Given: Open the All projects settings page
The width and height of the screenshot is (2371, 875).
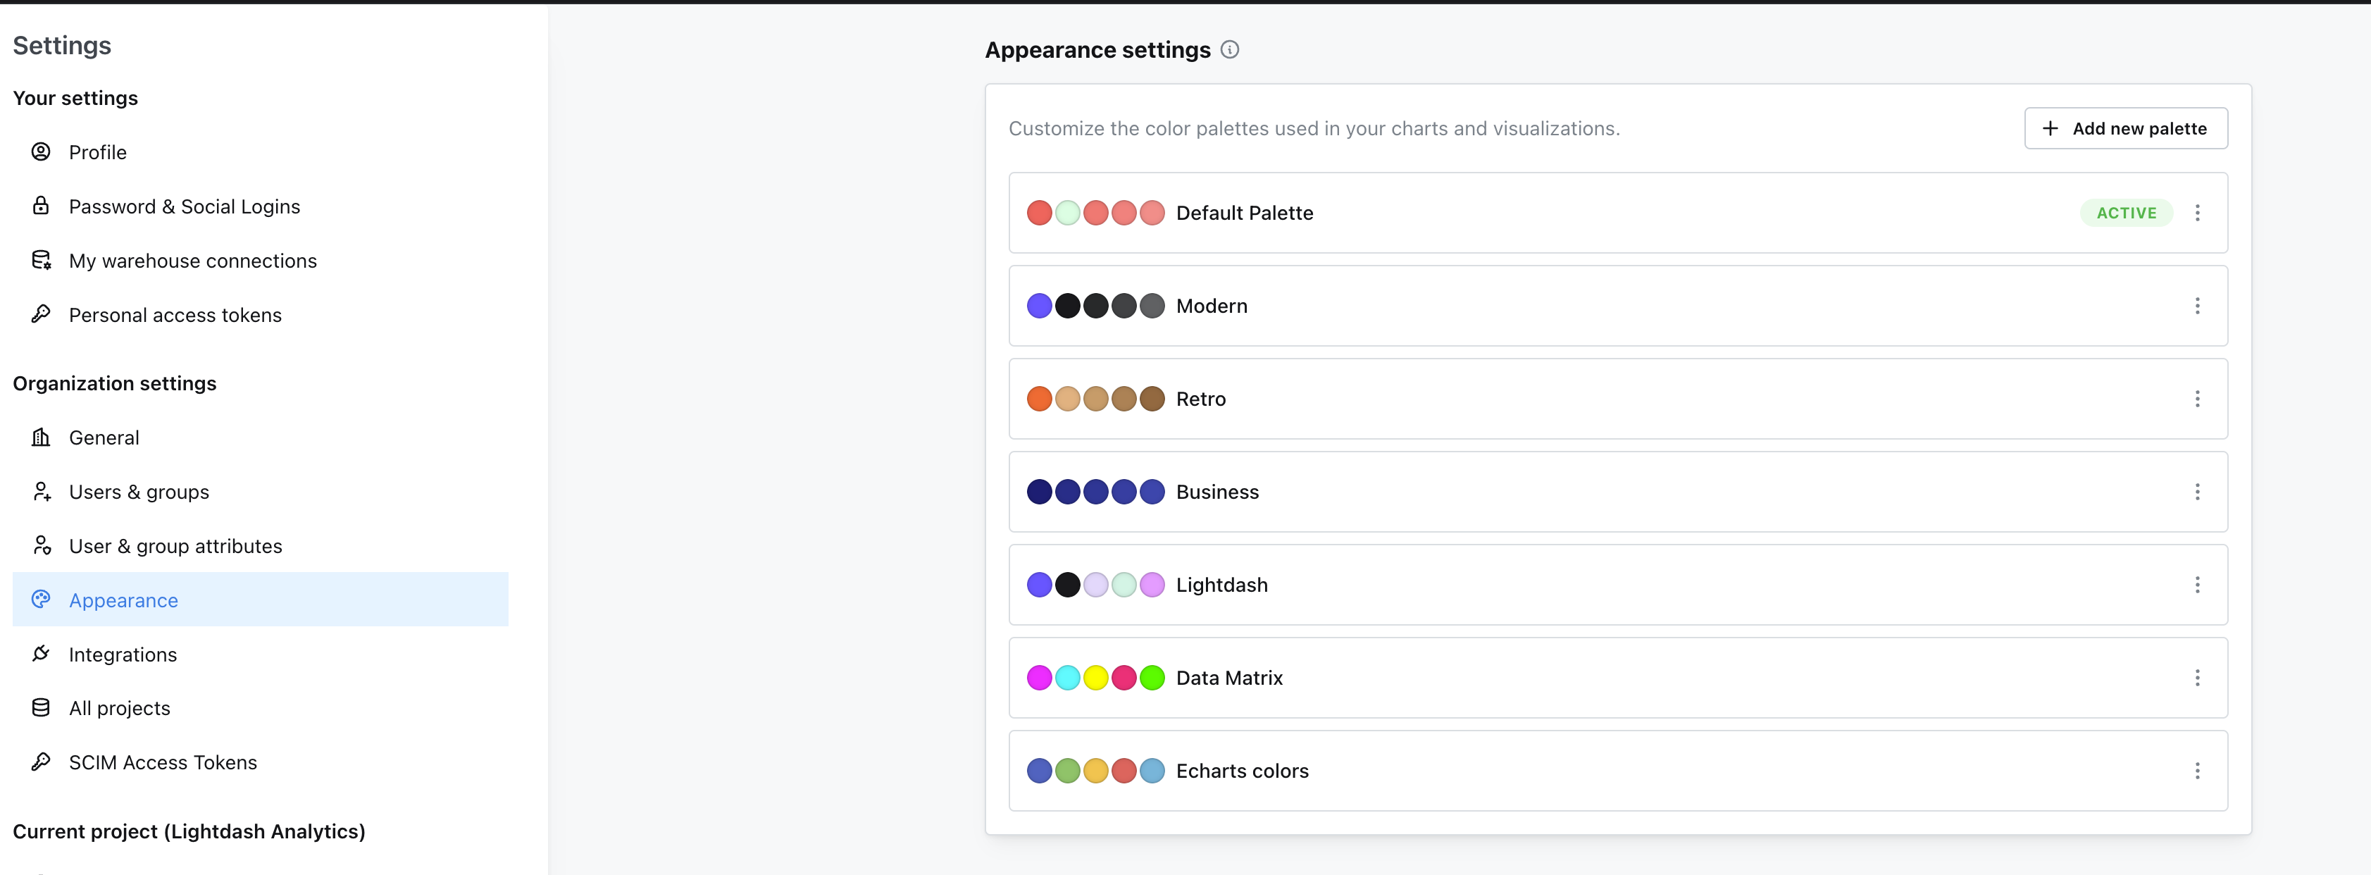Looking at the screenshot, I should tap(120, 709).
